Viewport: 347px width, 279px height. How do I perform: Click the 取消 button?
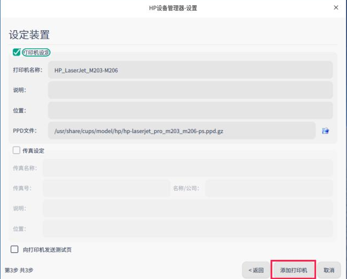tap(329, 270)
